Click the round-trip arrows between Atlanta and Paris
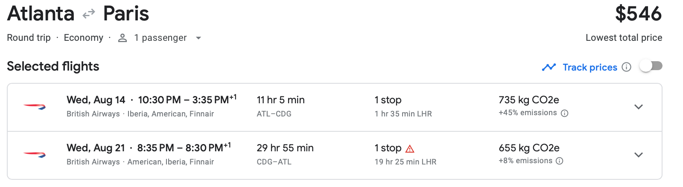683x187 pixels. click(x=89, y=14)
